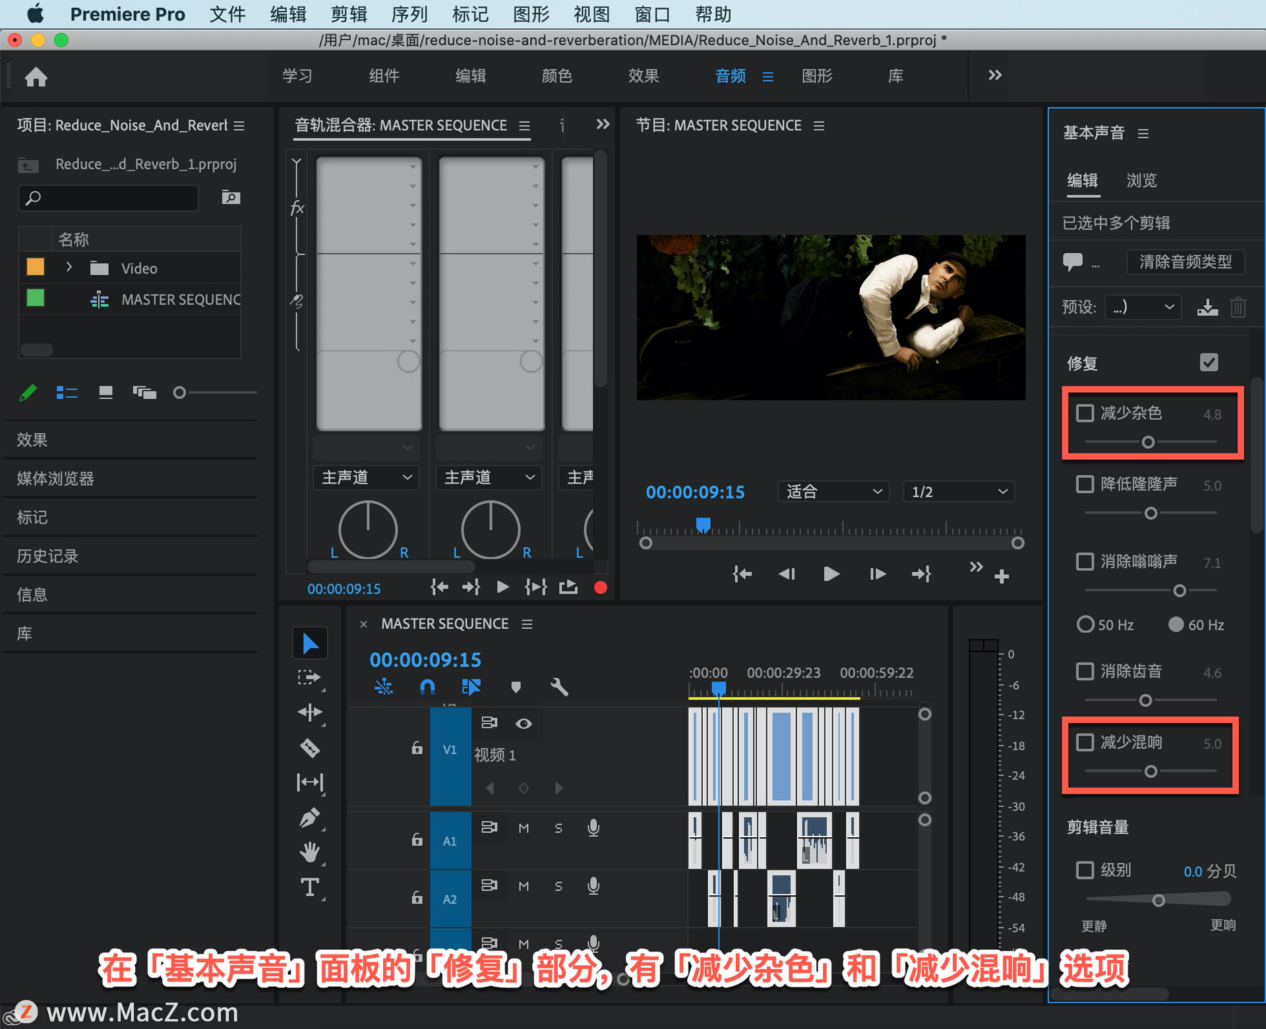Open 基本声音 panel menu

point(1143,134)
